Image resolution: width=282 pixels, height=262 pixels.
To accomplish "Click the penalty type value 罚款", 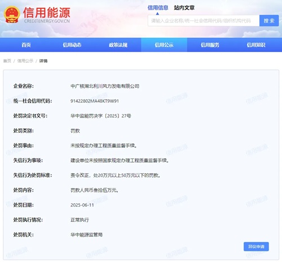I will point(75,130).
